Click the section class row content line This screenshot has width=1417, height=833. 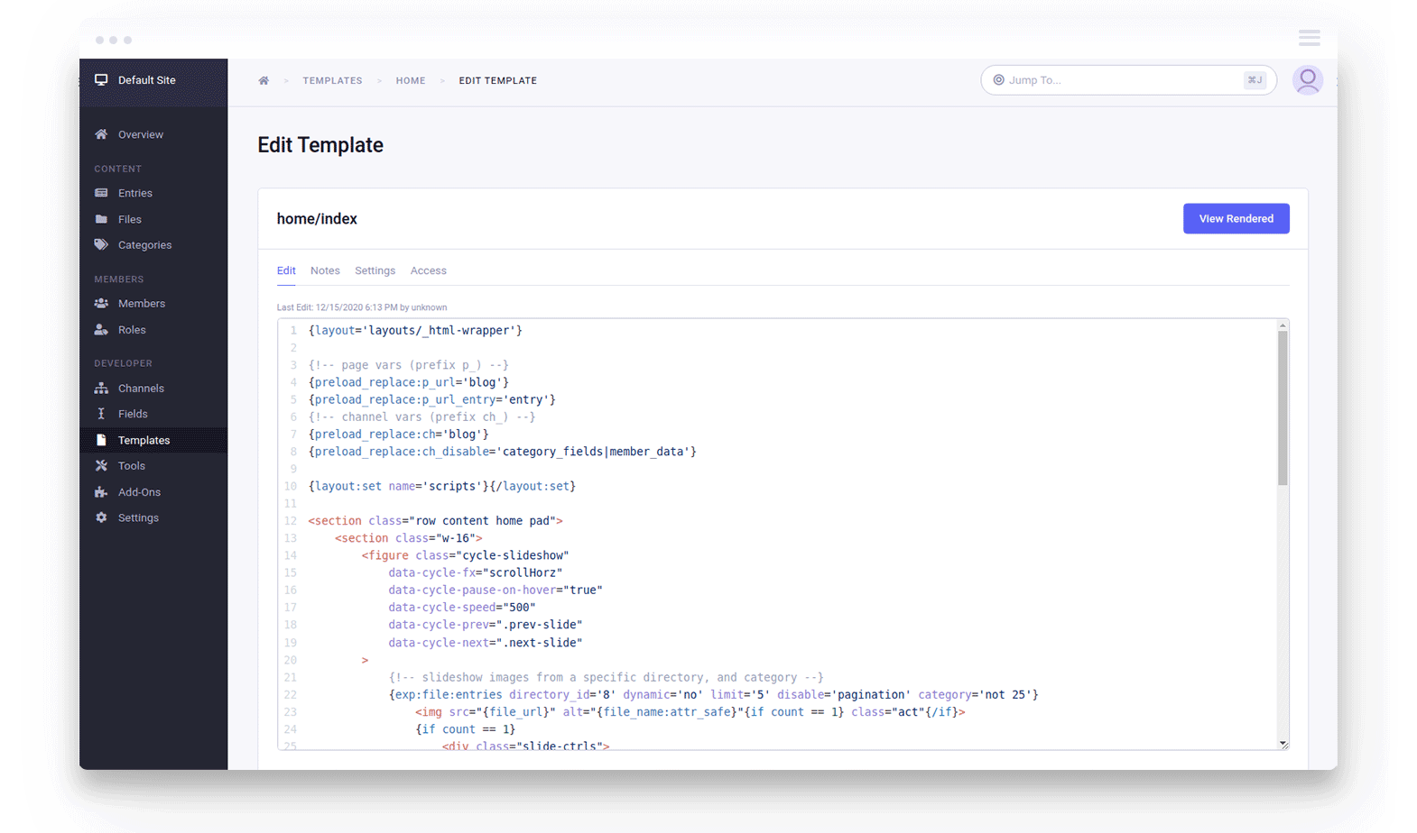(435, 521)
